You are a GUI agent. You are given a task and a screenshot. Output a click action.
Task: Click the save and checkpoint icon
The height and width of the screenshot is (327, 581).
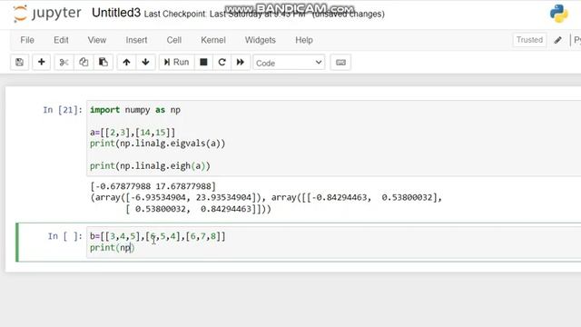pos(20,63)
